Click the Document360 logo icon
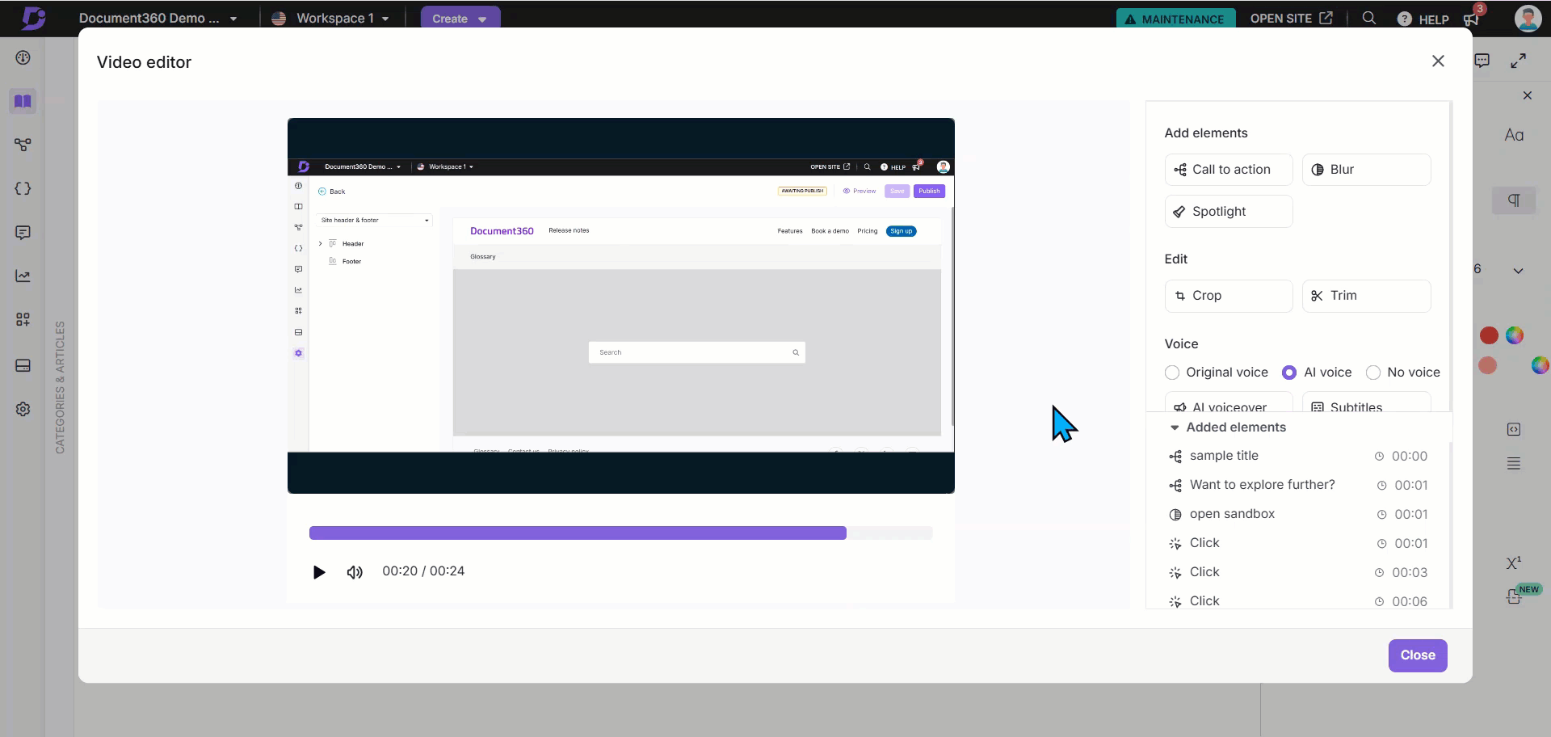 [33, 18]
